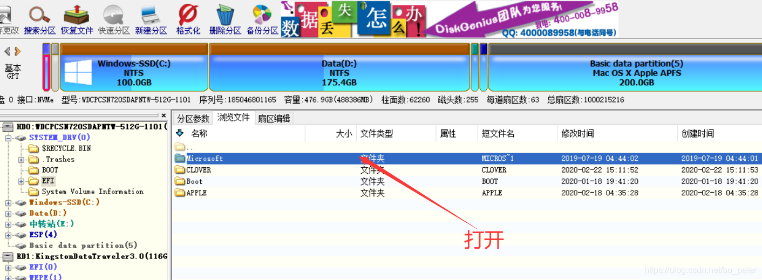
Task: Select the Windows-SSD(C:) partition bar
Action: [134, 67]
